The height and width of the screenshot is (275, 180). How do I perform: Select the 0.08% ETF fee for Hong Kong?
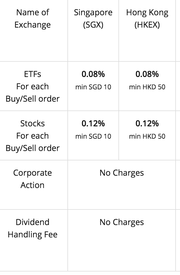point(147,74)
